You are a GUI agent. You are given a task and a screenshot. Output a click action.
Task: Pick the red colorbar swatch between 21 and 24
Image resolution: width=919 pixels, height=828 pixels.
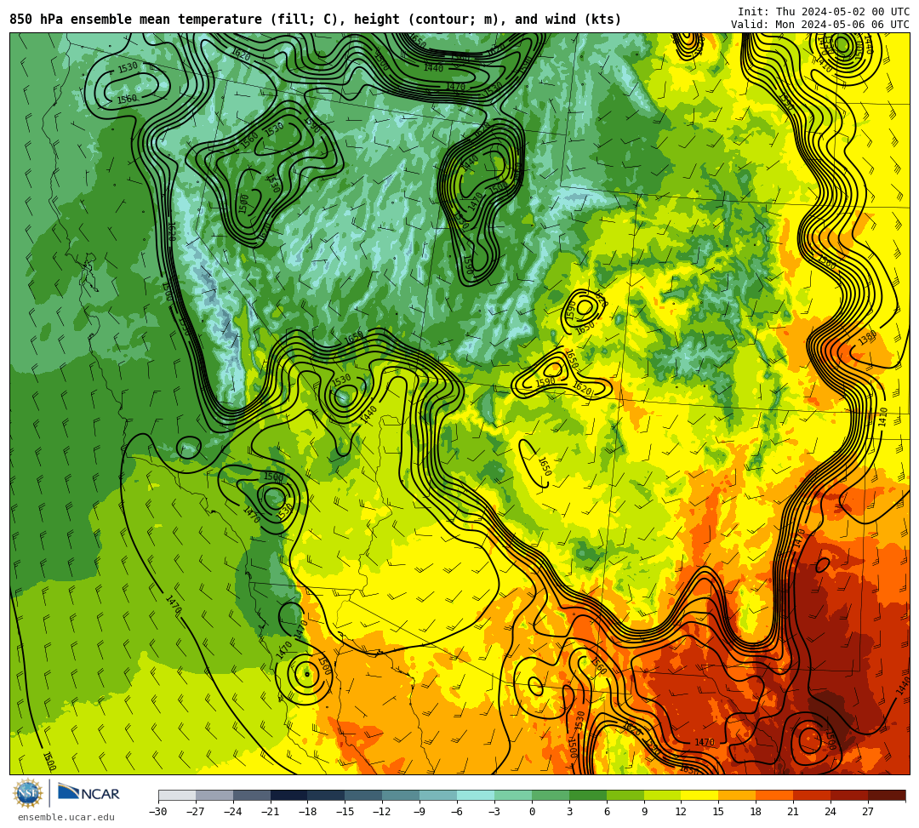[813, 795]
